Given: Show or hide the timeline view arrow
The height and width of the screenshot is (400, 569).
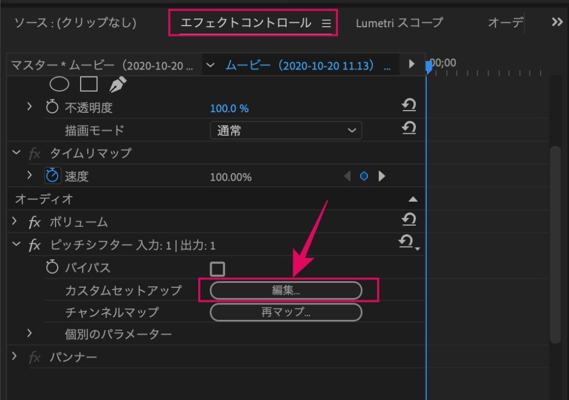Looking at the screenshot, I should (412, 64).
